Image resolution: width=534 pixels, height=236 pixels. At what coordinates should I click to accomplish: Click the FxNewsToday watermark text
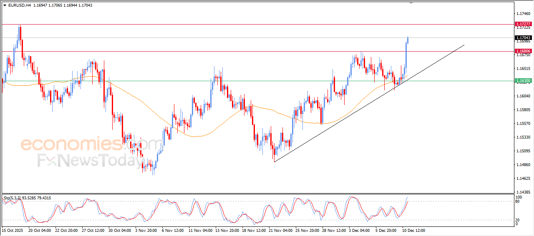[x=90, y=161]
